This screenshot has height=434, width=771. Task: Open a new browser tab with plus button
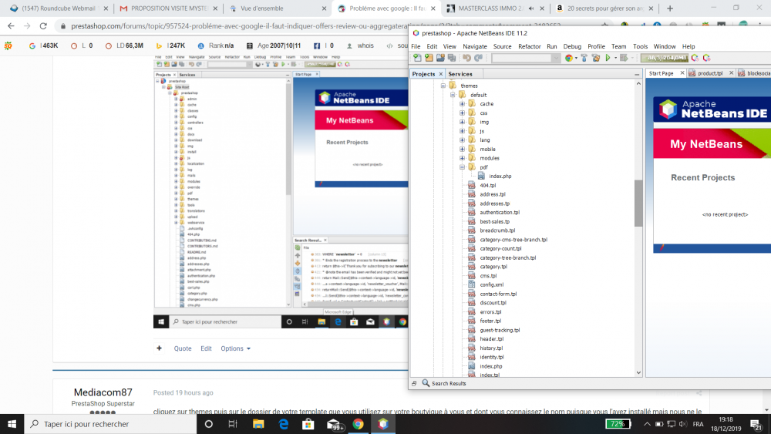670,8
